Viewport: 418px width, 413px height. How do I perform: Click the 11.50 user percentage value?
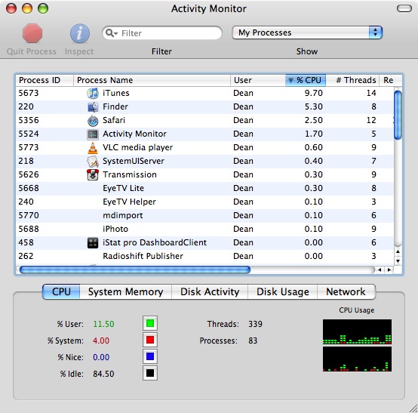click(103, 324)
